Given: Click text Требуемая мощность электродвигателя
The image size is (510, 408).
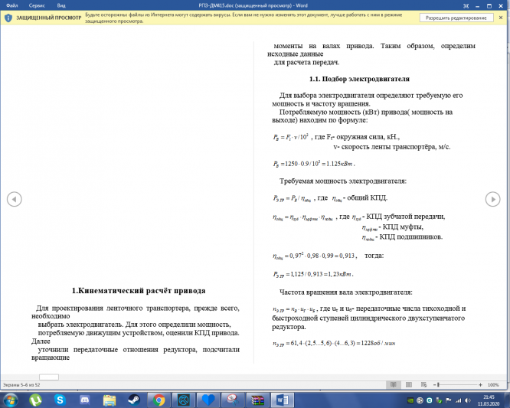Looking at the screenshot, I should [x=343, y=181].
